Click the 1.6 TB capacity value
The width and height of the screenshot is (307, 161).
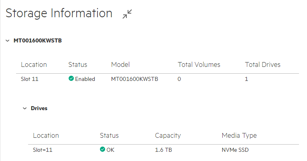tap(163, 150)
